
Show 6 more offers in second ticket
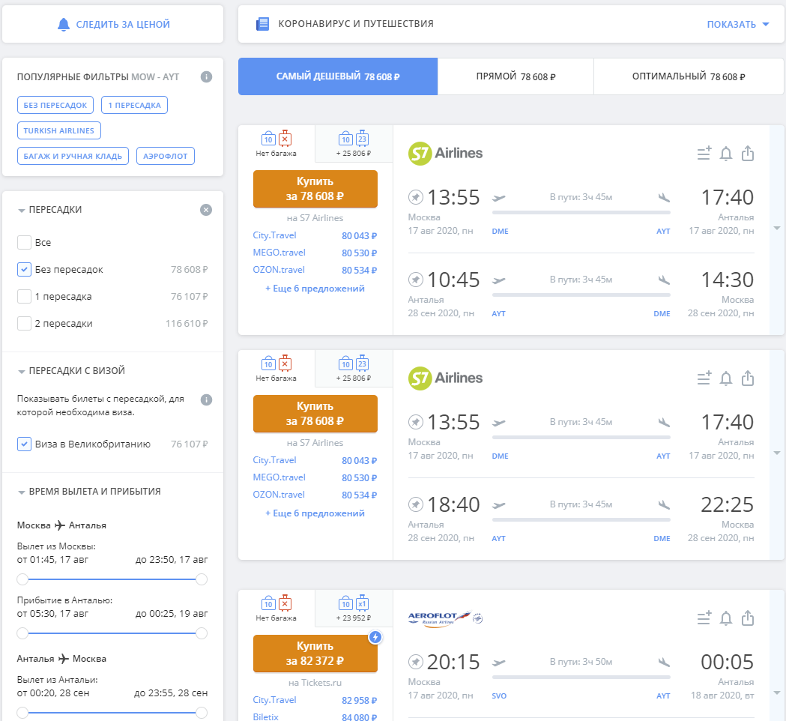click(315, 513)
